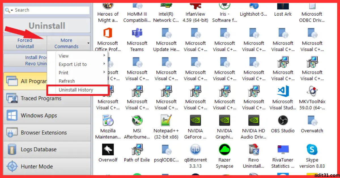Choose Refresh from the menu
The image size is (340, 178).
(78, 81)
